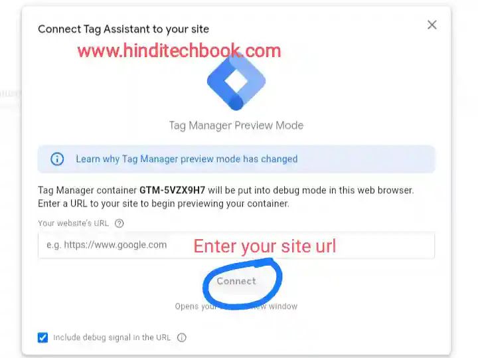Click the blue Tag Manager diamond logo
This screenshot has height=358, width=478.
pyautogui.click(x=236, y=82)
